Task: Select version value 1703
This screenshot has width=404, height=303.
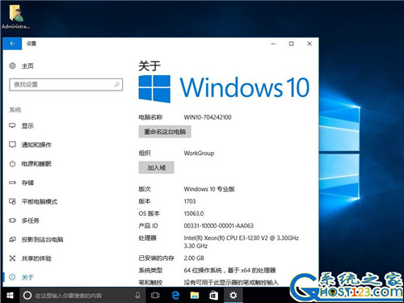Action: coord(190,201)
